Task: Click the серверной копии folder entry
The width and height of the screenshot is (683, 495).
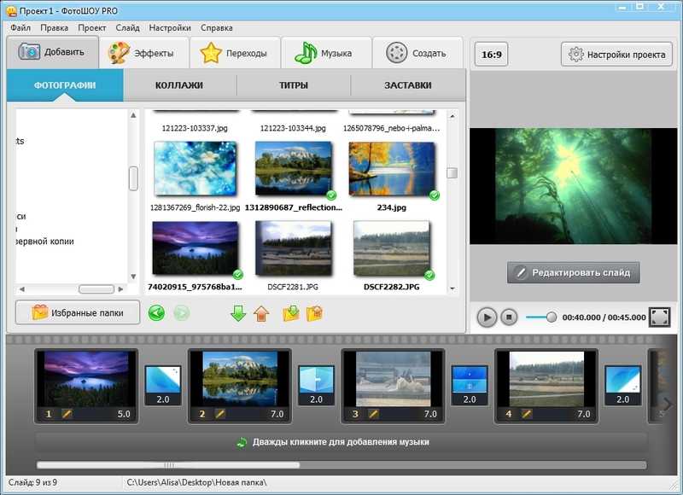Action: point(44,242)
